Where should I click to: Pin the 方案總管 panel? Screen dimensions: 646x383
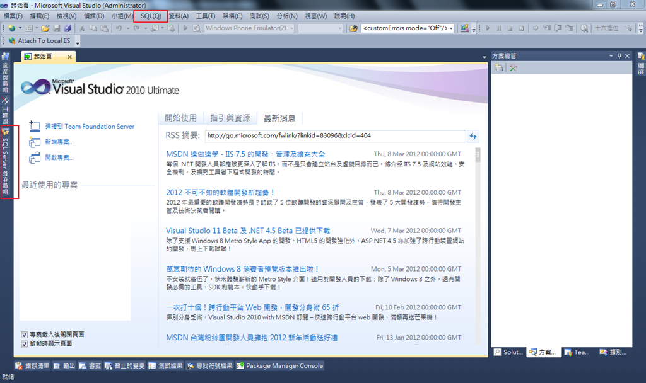point(620,56)
